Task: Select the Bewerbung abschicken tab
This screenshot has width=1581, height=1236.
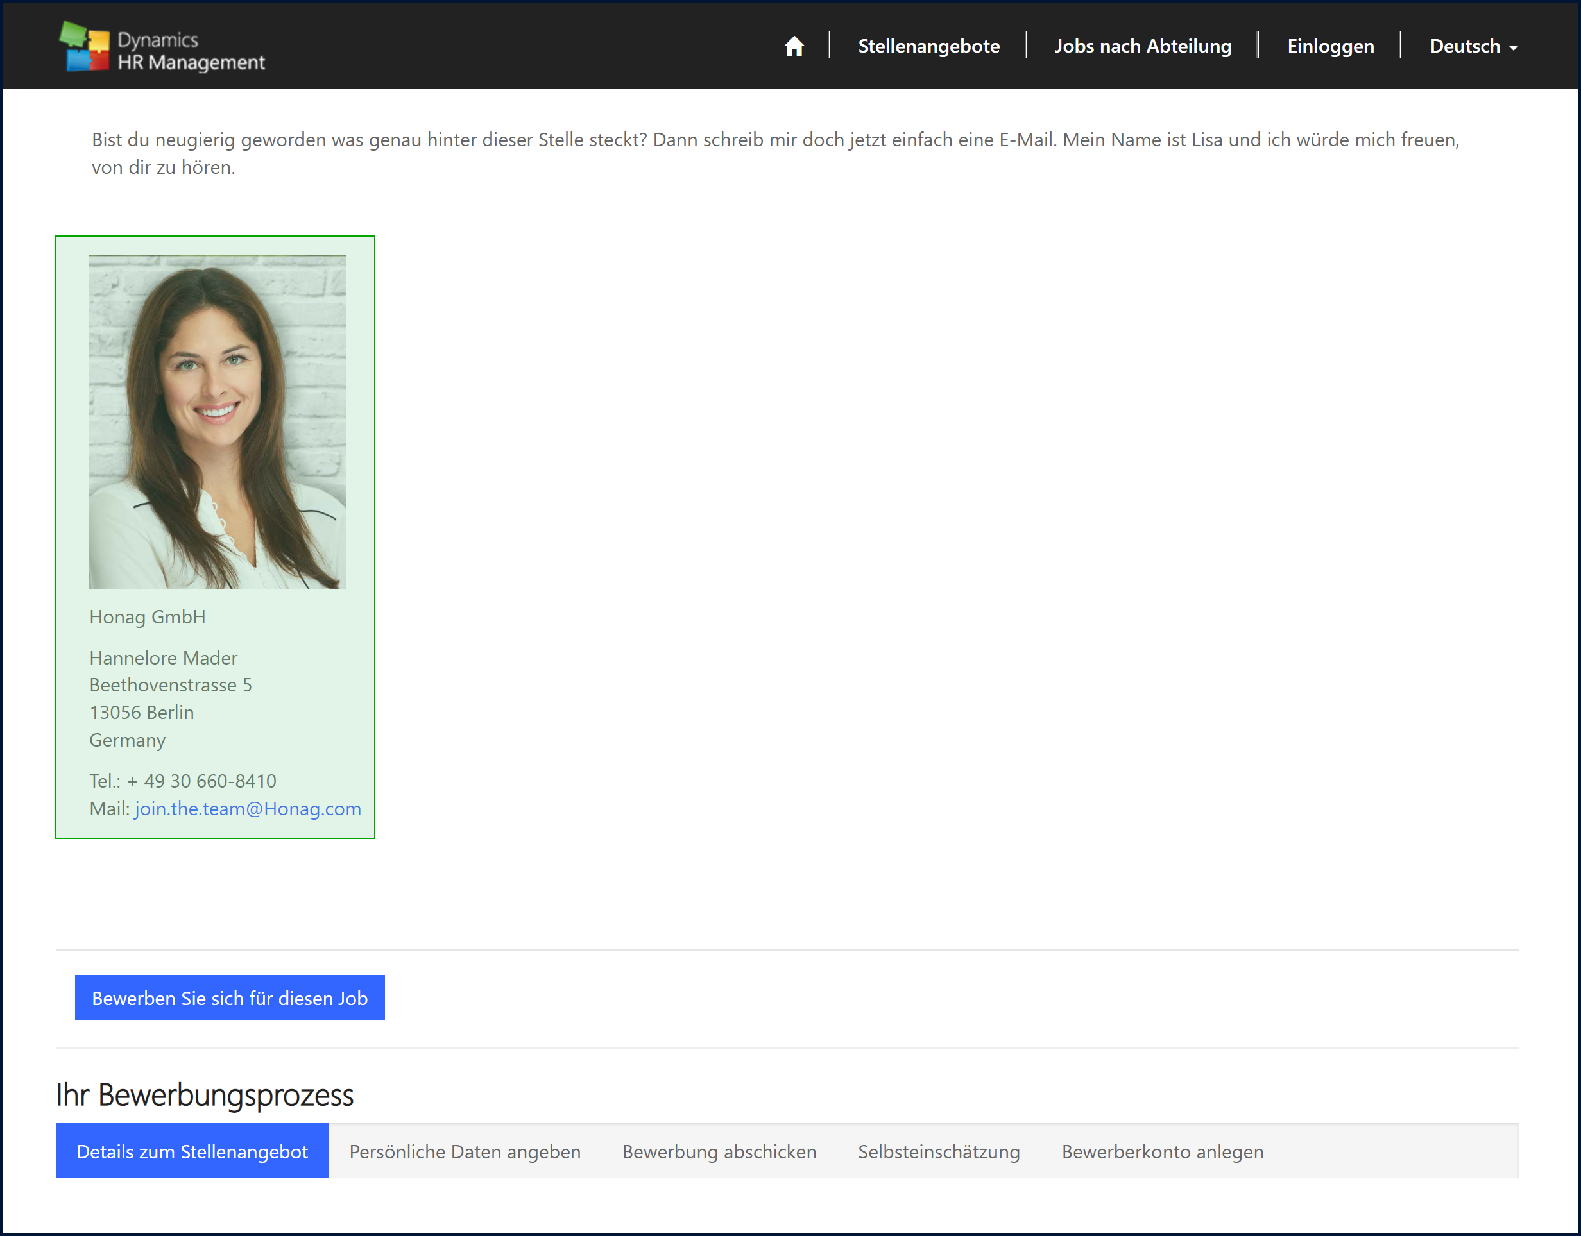Action: 719,1151
